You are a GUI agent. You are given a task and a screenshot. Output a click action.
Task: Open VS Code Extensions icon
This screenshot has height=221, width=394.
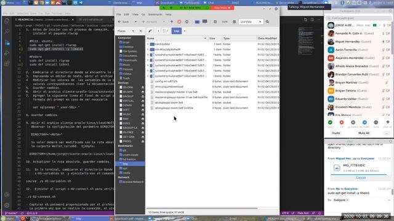click(x=7, y=63)
